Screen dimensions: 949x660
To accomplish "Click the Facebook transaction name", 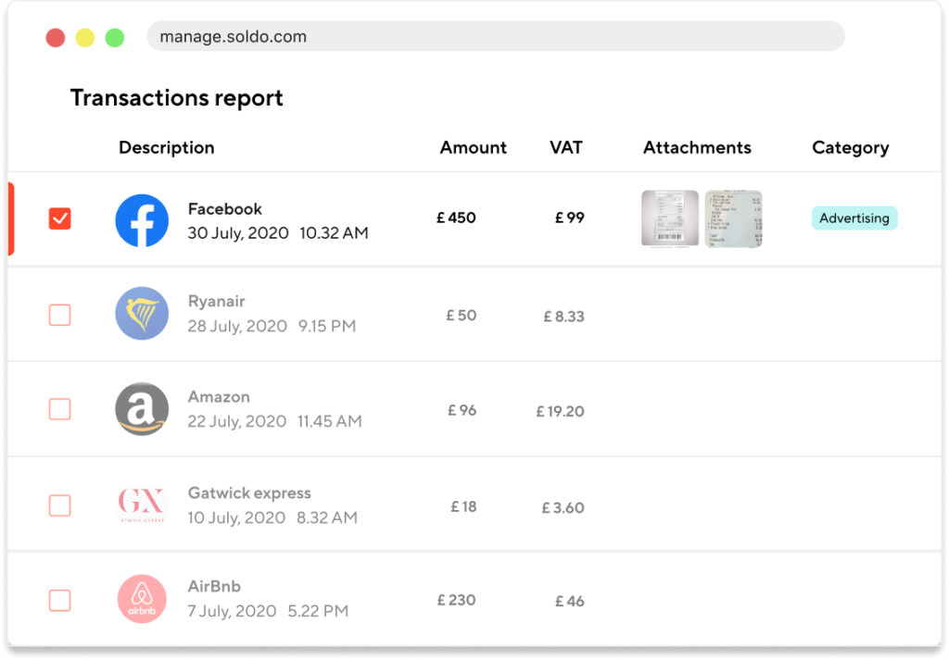I will click(x=225, y=209).
